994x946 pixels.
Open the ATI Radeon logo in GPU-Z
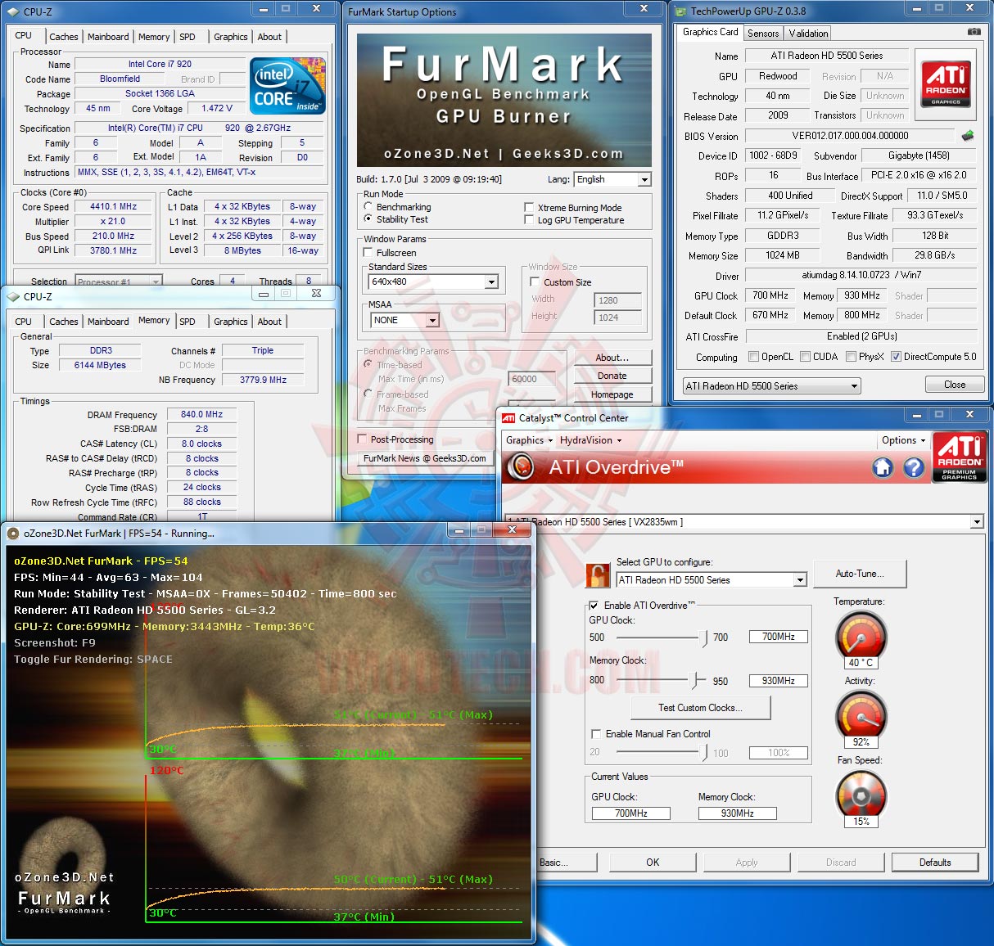(946, 84)
